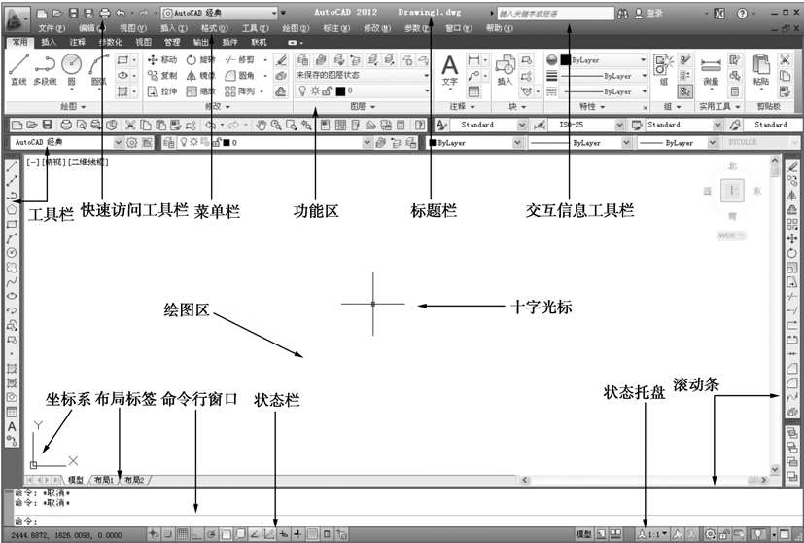Select the 模型 model tab at bottom
The image size is (804, 543).
pos(76,480)
